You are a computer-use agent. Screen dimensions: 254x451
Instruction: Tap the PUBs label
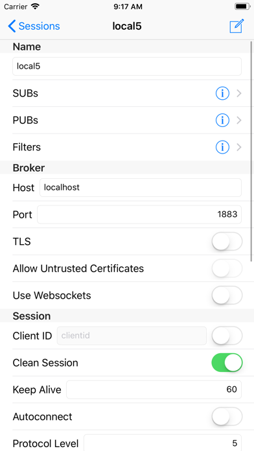[25, 121]
